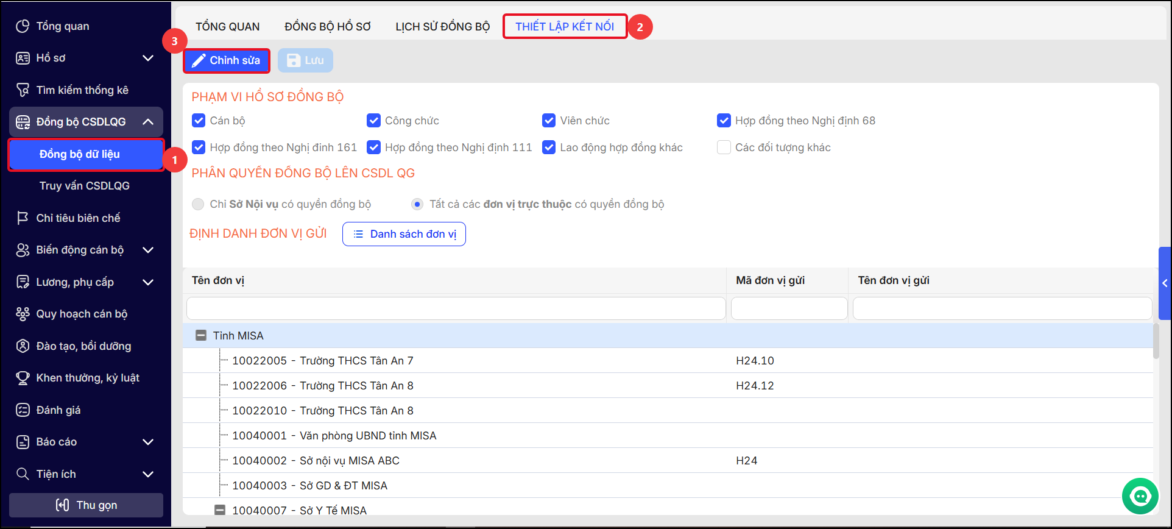Toggle Lao động hợp đồng khác checkbox
Viewport: 1172px width, 529px height.
pos(549,147)
